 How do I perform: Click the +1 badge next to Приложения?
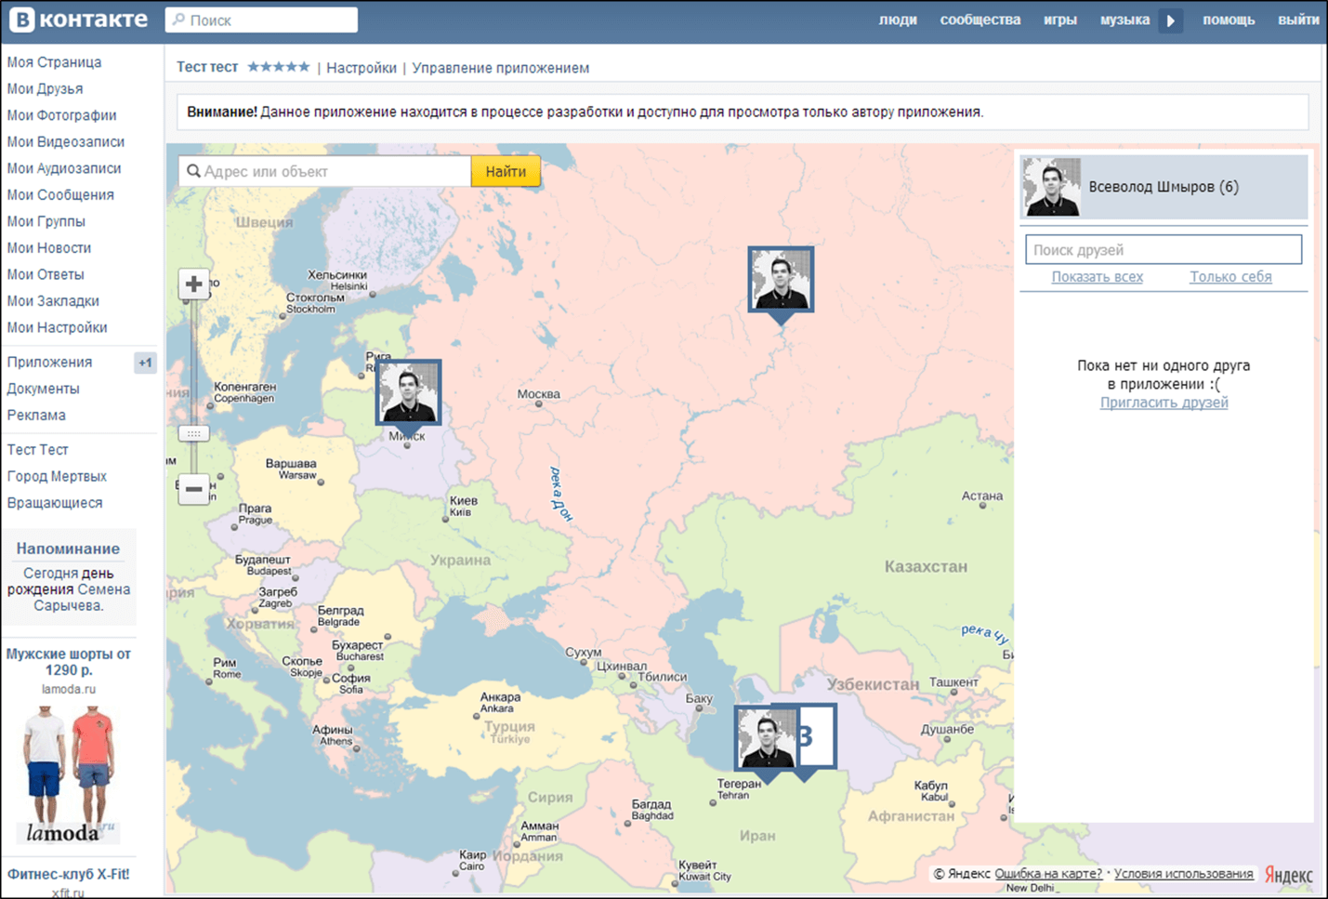[145, 363]
